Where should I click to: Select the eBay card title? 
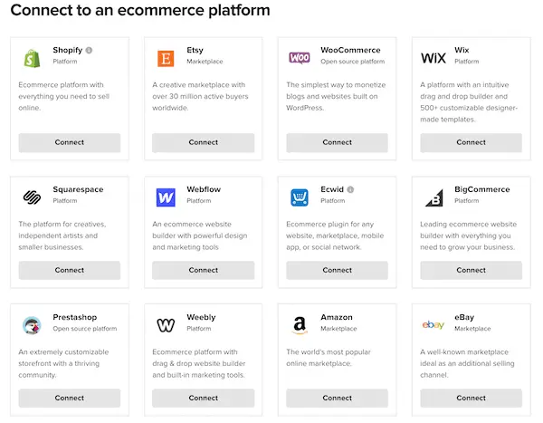coord(464,317)
